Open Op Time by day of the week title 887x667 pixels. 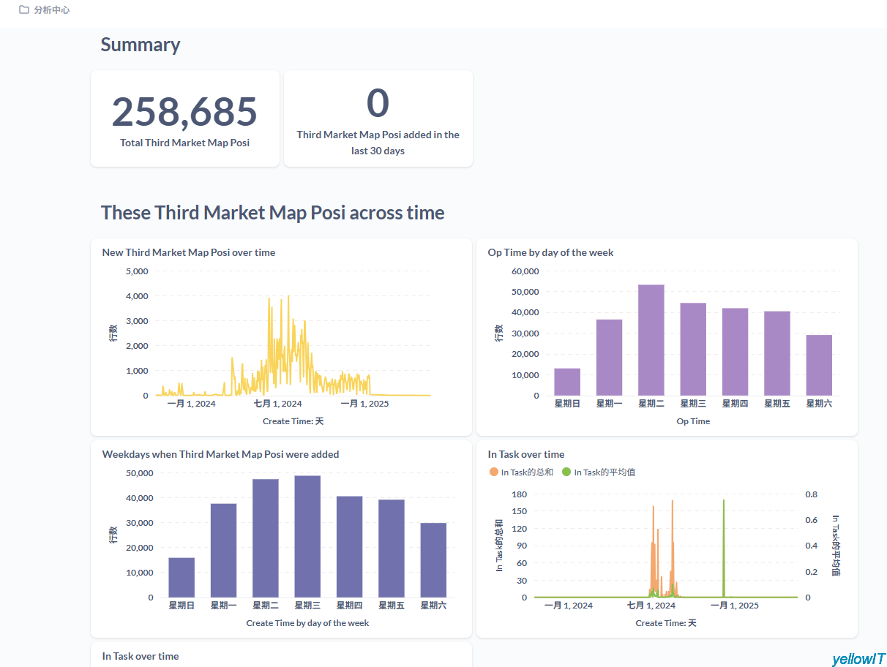click(550, 252)
